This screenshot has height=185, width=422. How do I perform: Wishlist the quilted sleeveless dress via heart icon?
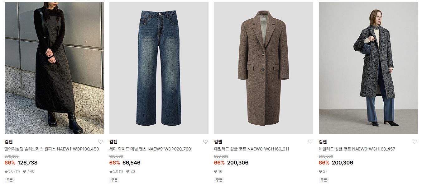(100, 142)
